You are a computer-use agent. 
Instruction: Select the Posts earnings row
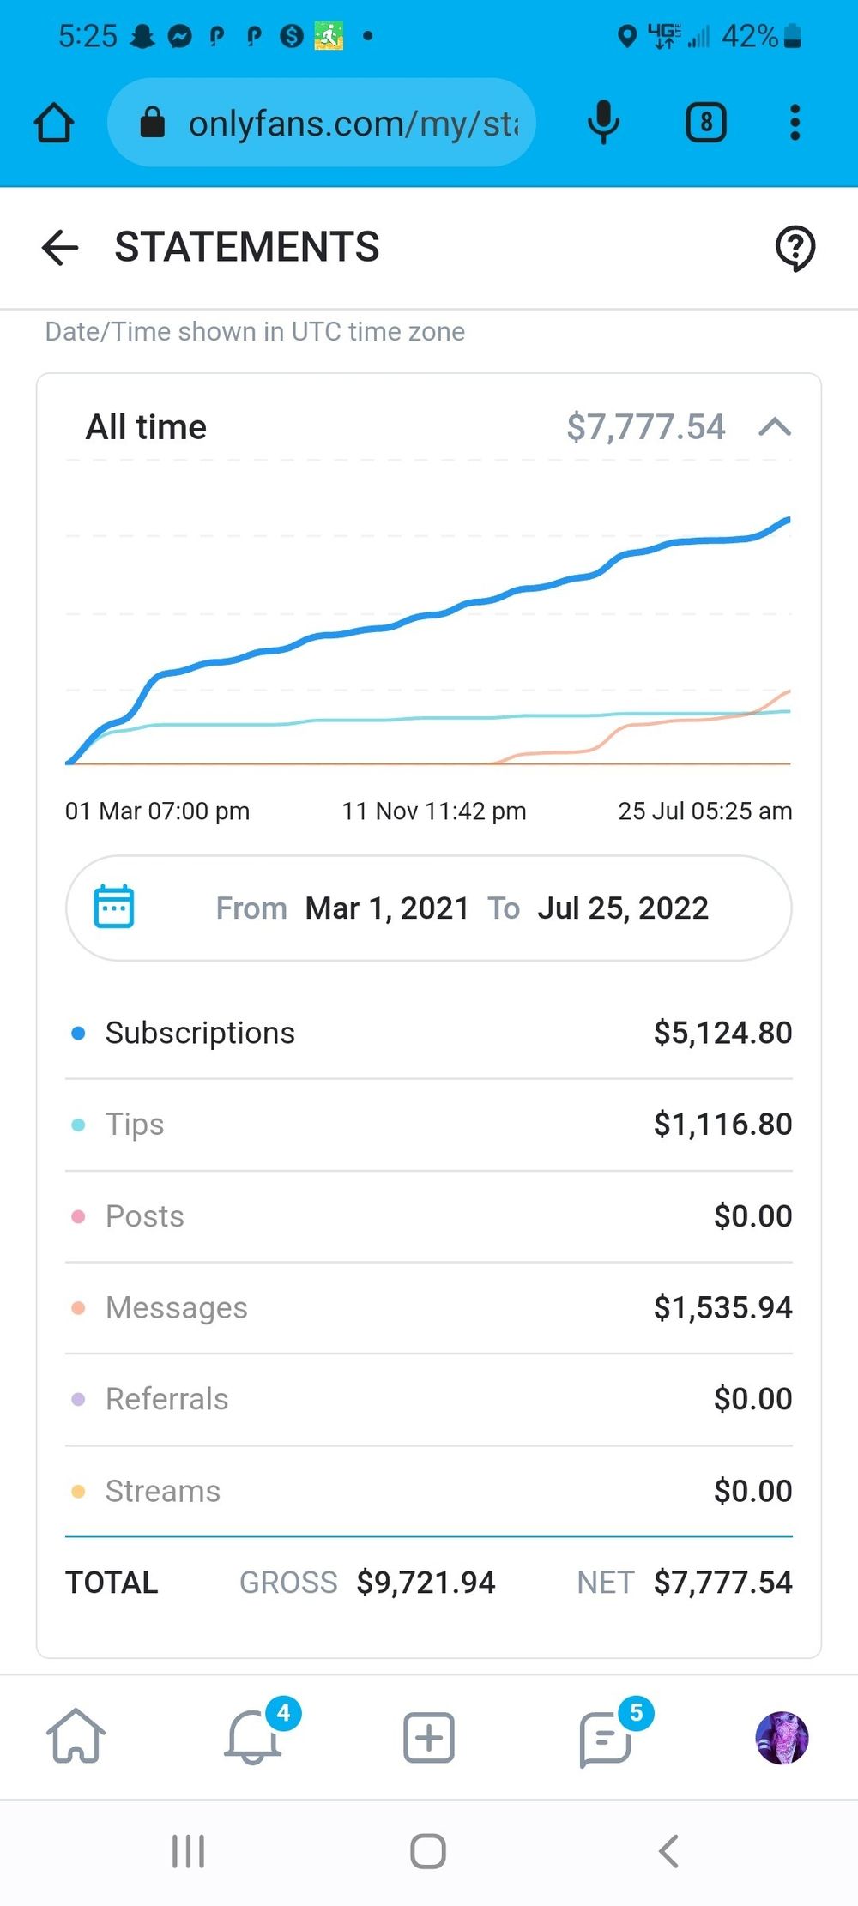tap(429, 1216)
